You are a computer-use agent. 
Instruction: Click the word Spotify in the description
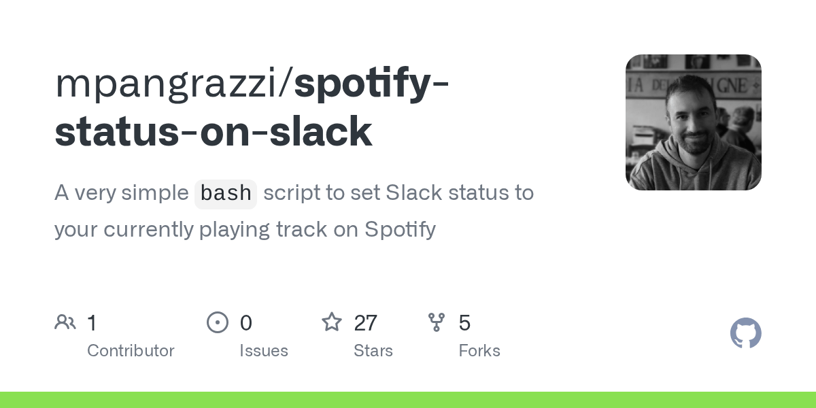[400, 230]
